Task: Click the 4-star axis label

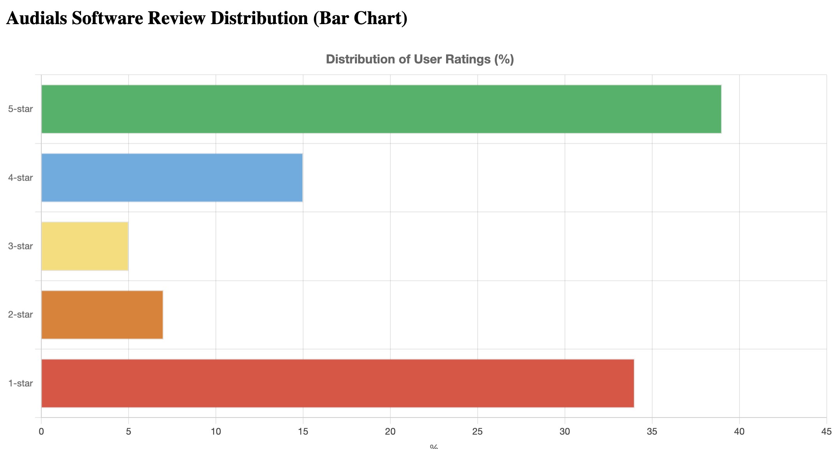Action: [x=21, y=178]
